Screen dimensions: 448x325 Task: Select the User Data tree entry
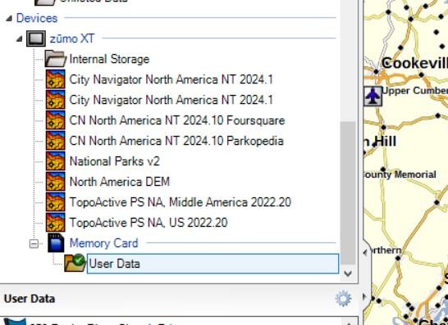click(x=213, y=264)
